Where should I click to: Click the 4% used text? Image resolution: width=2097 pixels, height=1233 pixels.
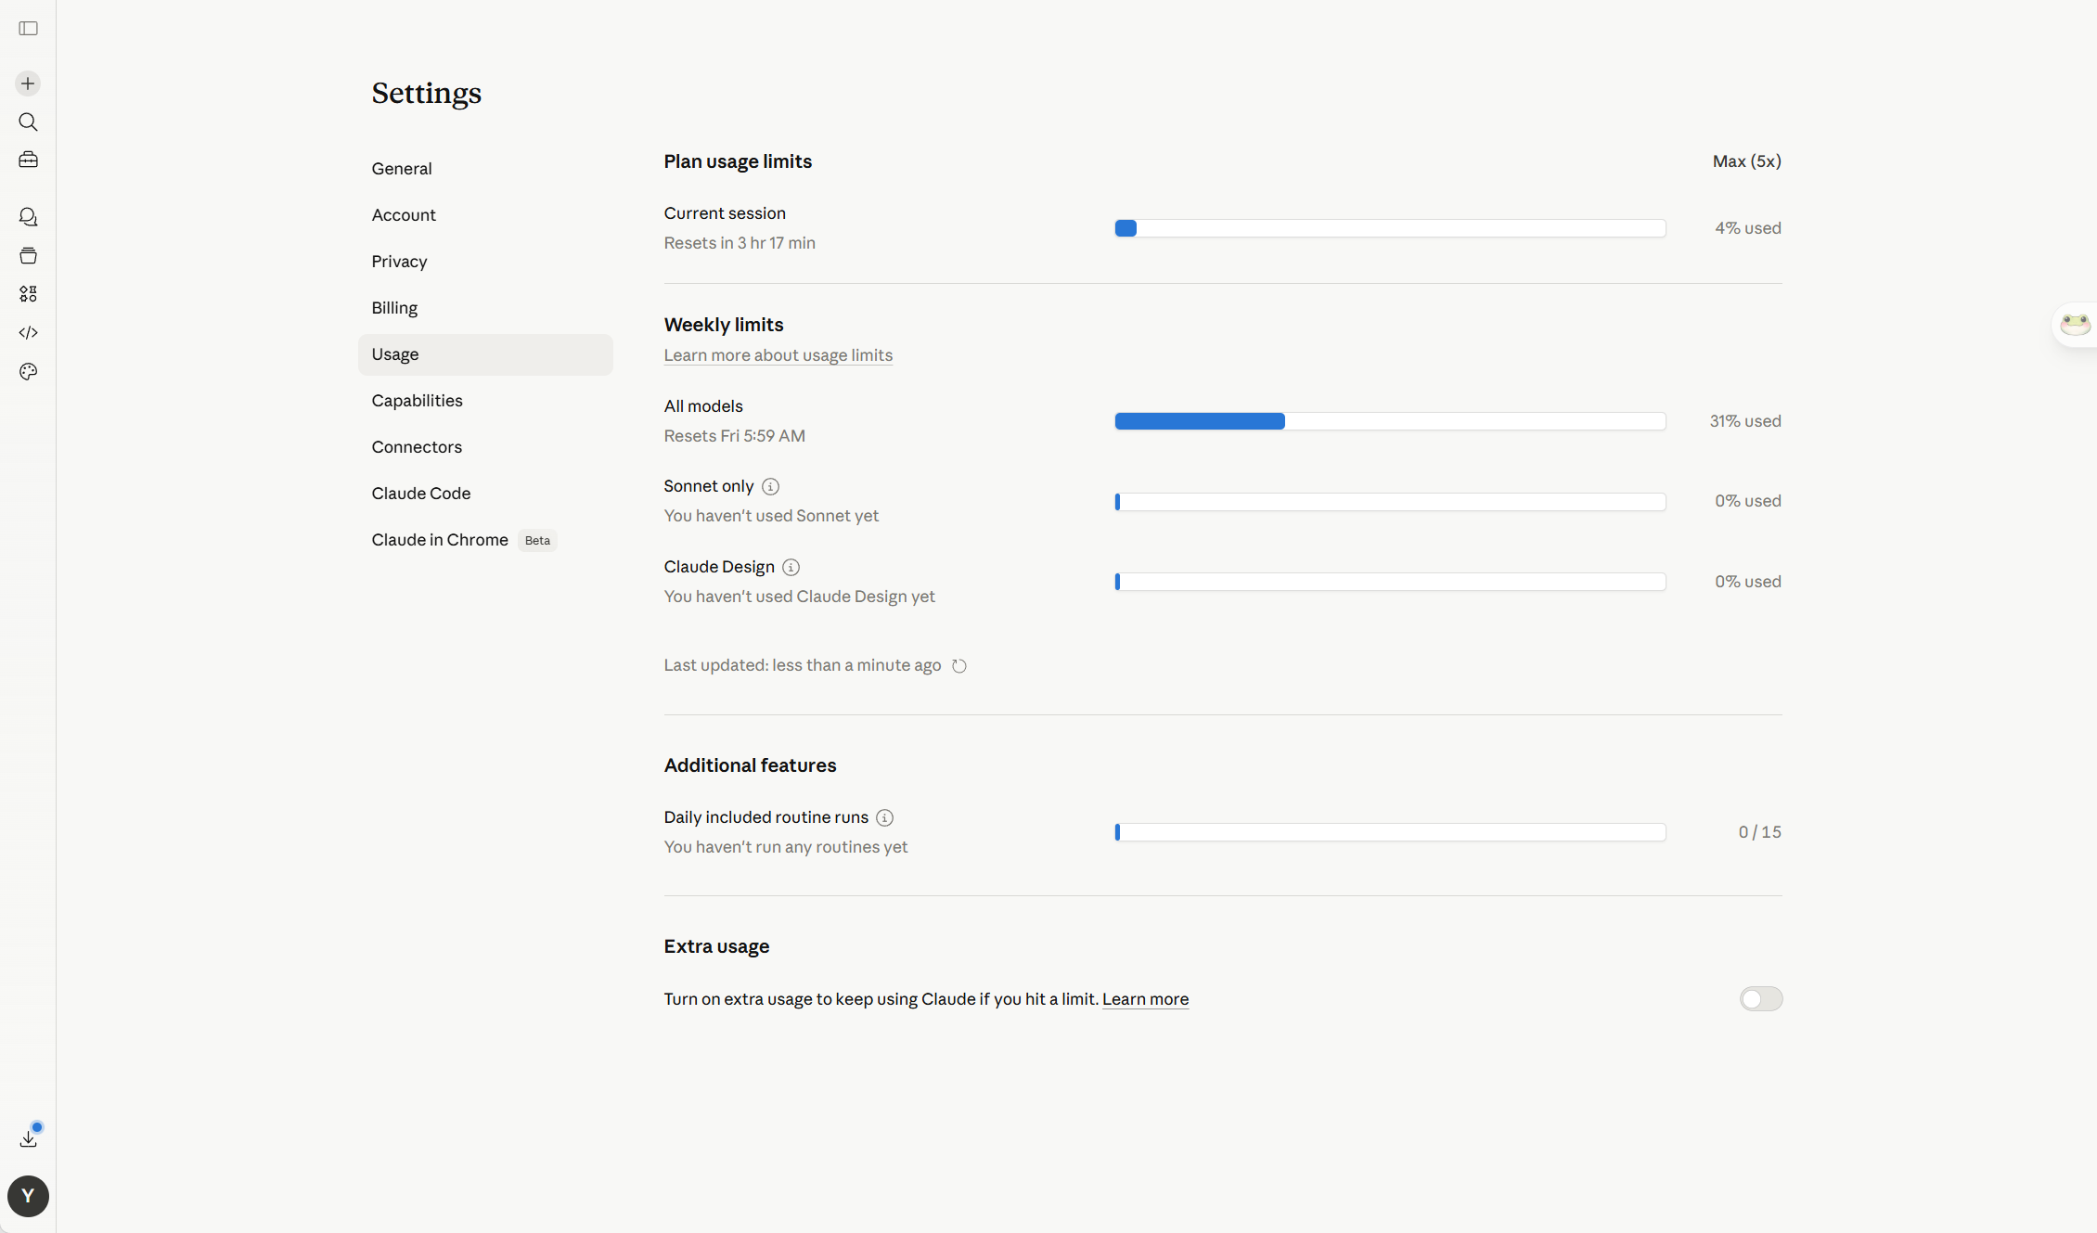1747,228
